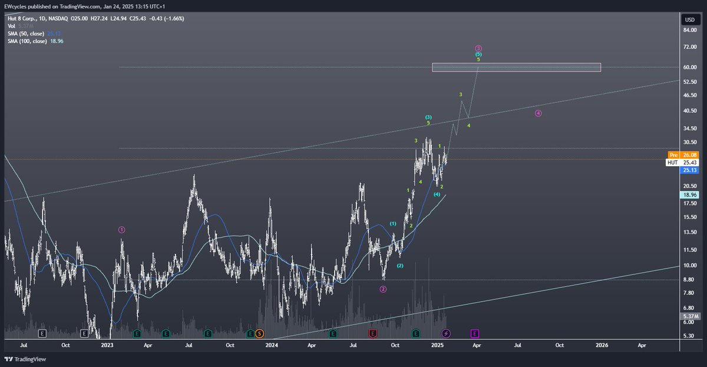The width and height of the screenshot is (707, 367).
Task: Click the 10.00 price axis label
Action: click(689, 266)
